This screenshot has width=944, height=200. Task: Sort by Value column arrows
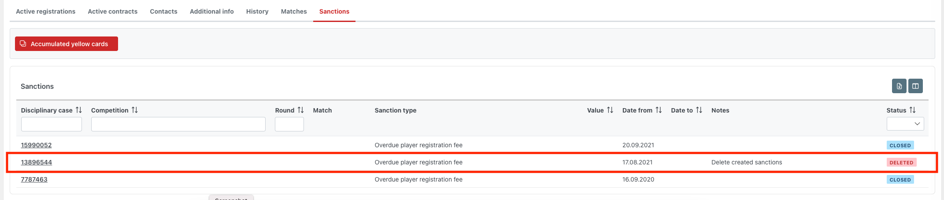(610, 110)
